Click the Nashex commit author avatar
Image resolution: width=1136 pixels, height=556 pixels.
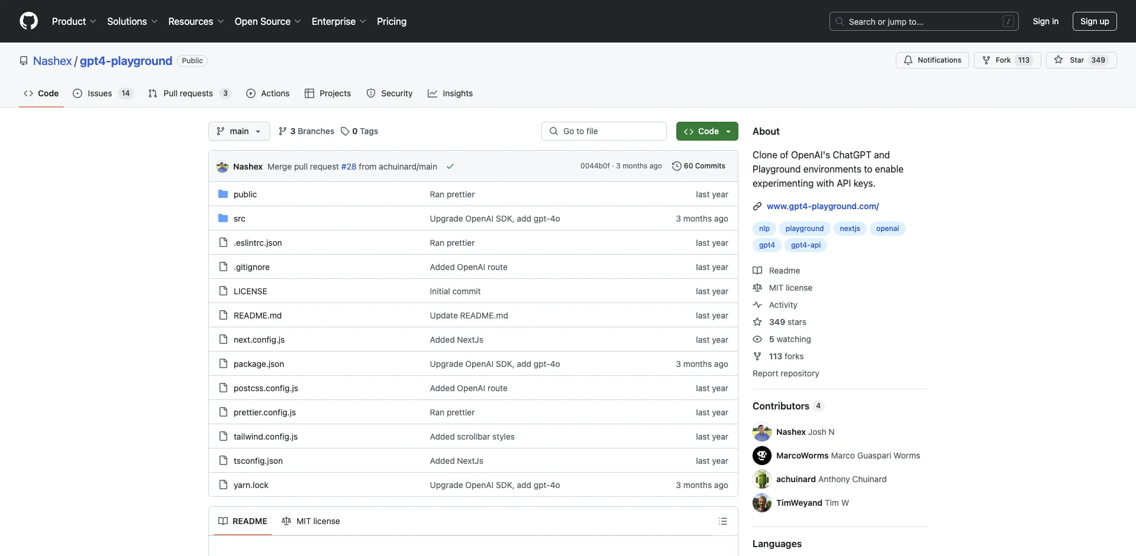tap(222, 167)
